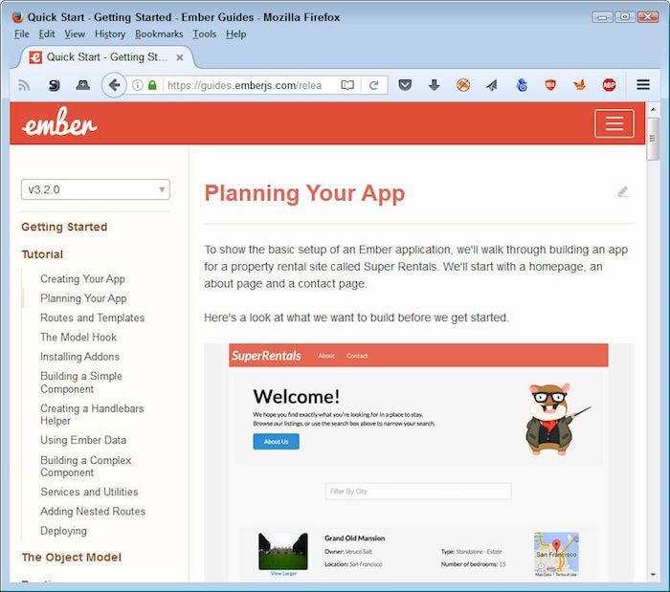Toggle Reader View book icon
Screen dimensions: 670x592
(347, 85)
